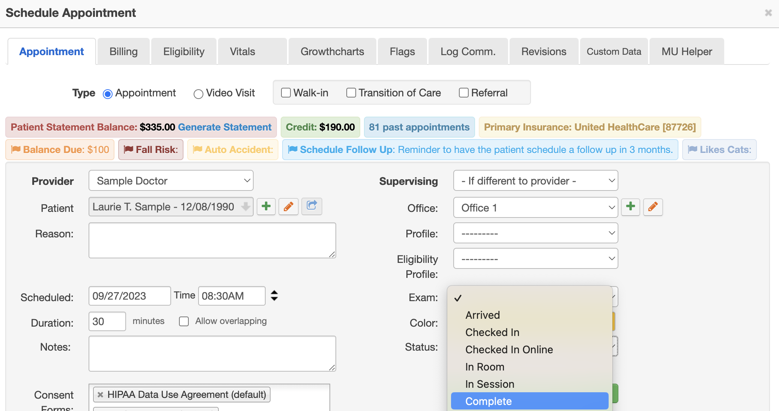Screen dimensions: 779x411
Task: Switch to the Billing tab
Action: click(123, 51)
